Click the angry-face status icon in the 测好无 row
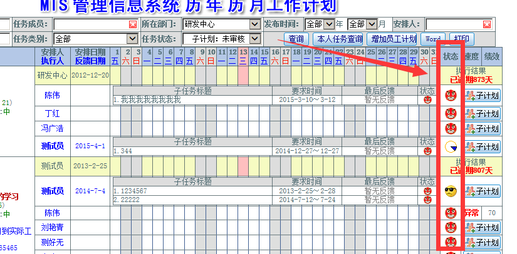 [451, 242]
